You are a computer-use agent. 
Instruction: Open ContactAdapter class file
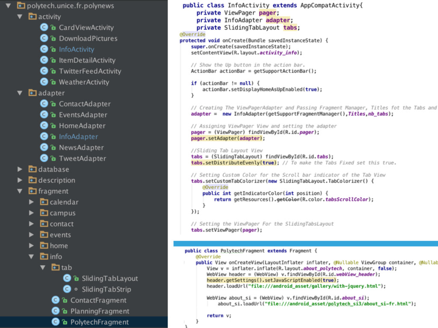[85, 104]
